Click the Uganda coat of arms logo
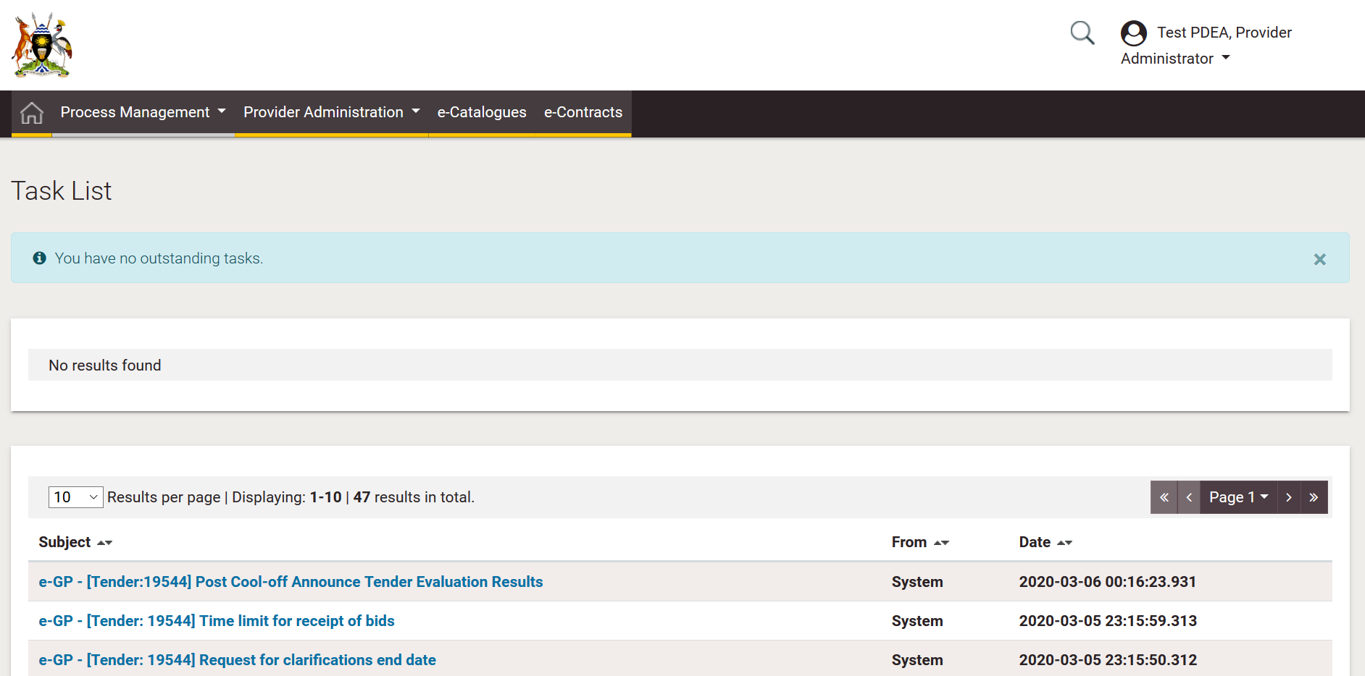Image resolution: width=1365 pixels, height=676 pixels. coord(42,45)
